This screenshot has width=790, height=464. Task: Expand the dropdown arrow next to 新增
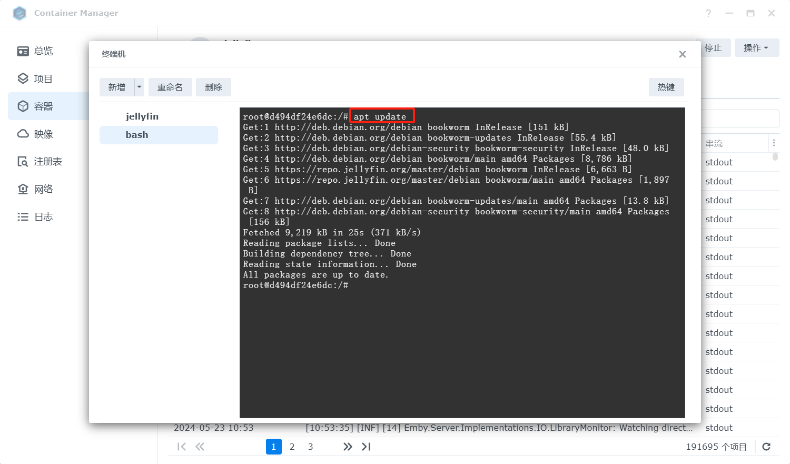click(x=139, y=87)
